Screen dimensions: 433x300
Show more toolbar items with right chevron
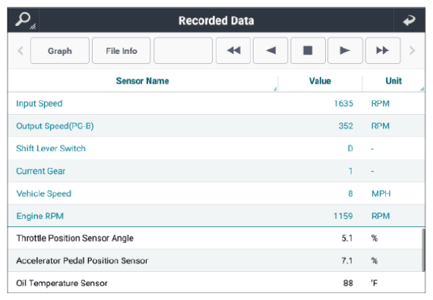point(412,50)
